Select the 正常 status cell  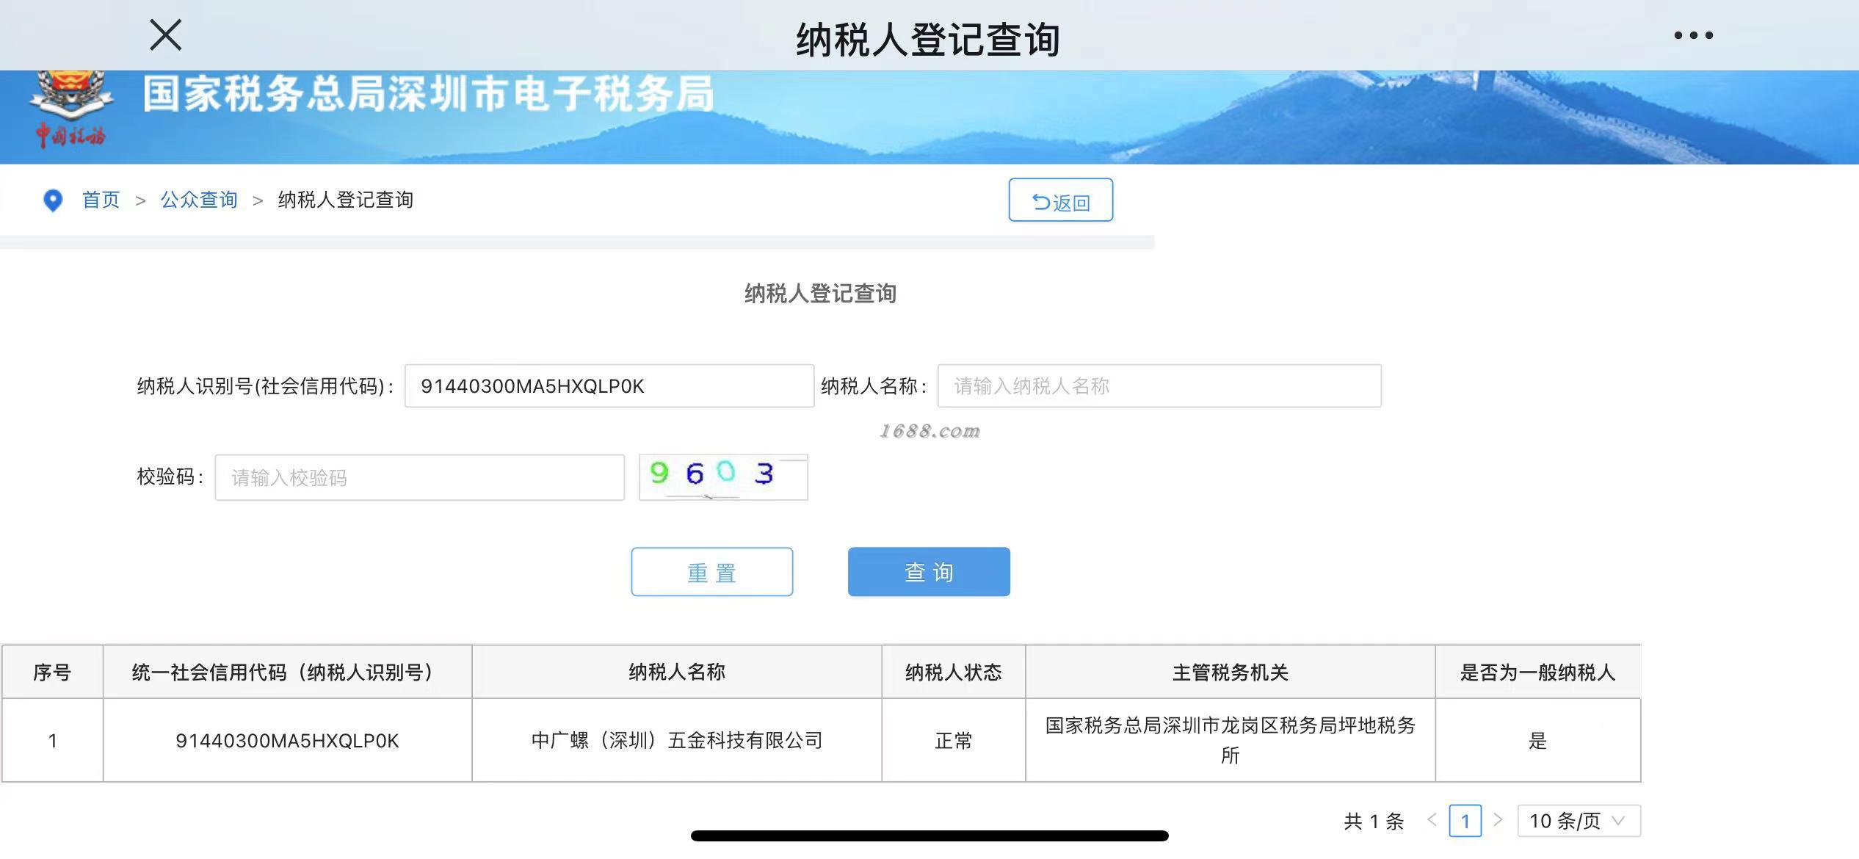(953, 741)
